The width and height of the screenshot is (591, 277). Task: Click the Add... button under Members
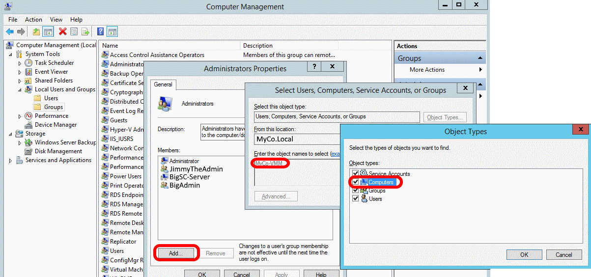tap(175, 253)
